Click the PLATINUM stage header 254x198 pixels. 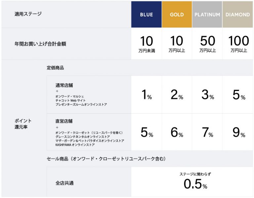207,15
